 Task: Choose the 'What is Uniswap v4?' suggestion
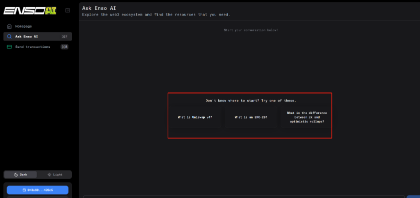(195, 117)
